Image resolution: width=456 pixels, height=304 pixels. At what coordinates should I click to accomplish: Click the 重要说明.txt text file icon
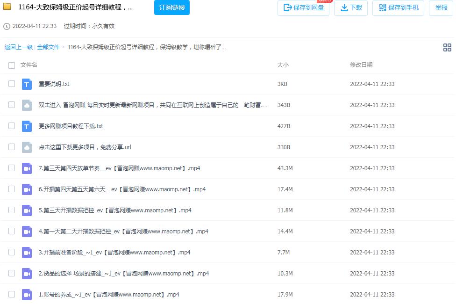(27, 84)
